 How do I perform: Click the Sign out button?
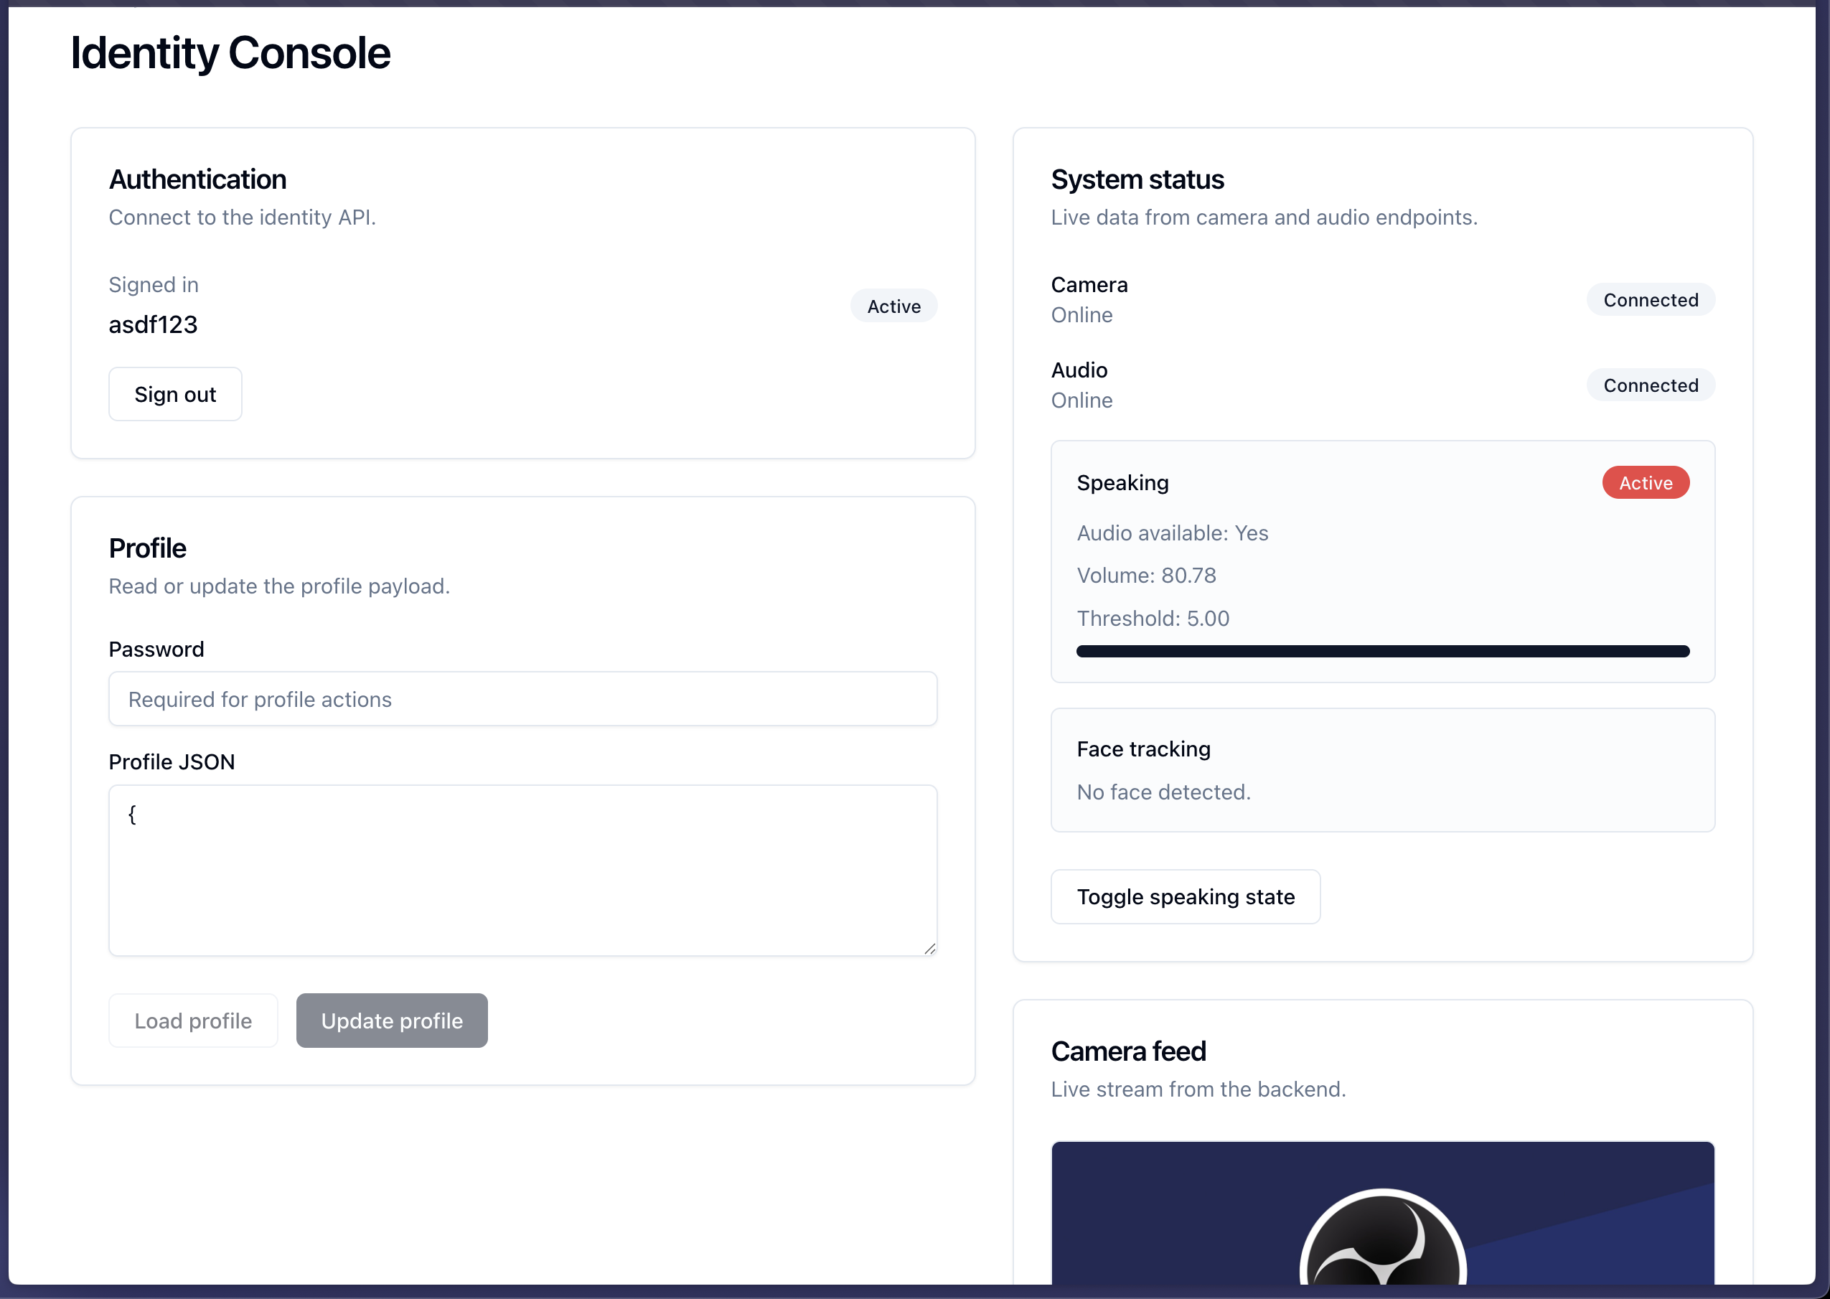(x=175, y=394)
